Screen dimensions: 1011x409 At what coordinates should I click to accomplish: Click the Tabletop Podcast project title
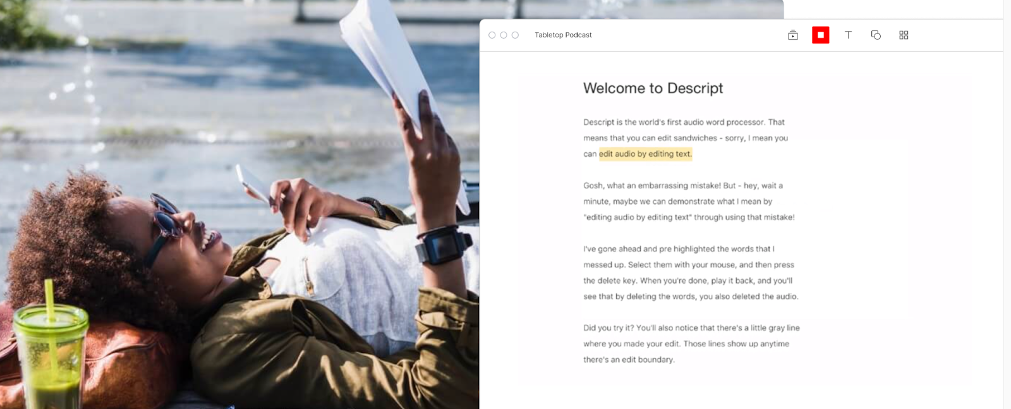pos(563,35)
